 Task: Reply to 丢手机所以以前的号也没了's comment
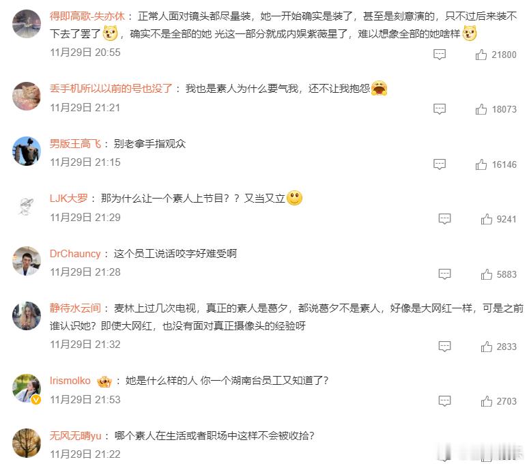(x=440, y=109)
